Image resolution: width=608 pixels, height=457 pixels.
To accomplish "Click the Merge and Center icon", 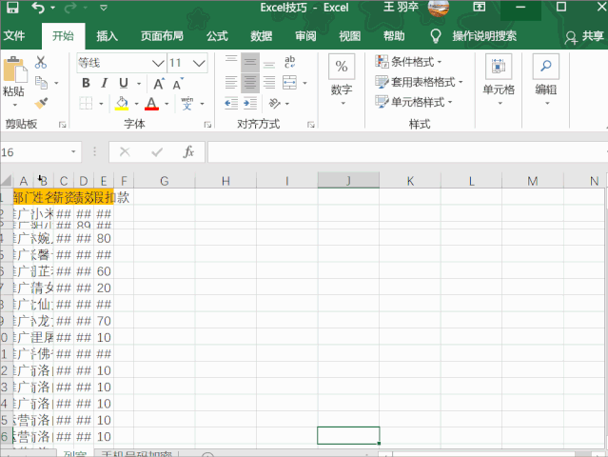I will click(x=289, y=82).
